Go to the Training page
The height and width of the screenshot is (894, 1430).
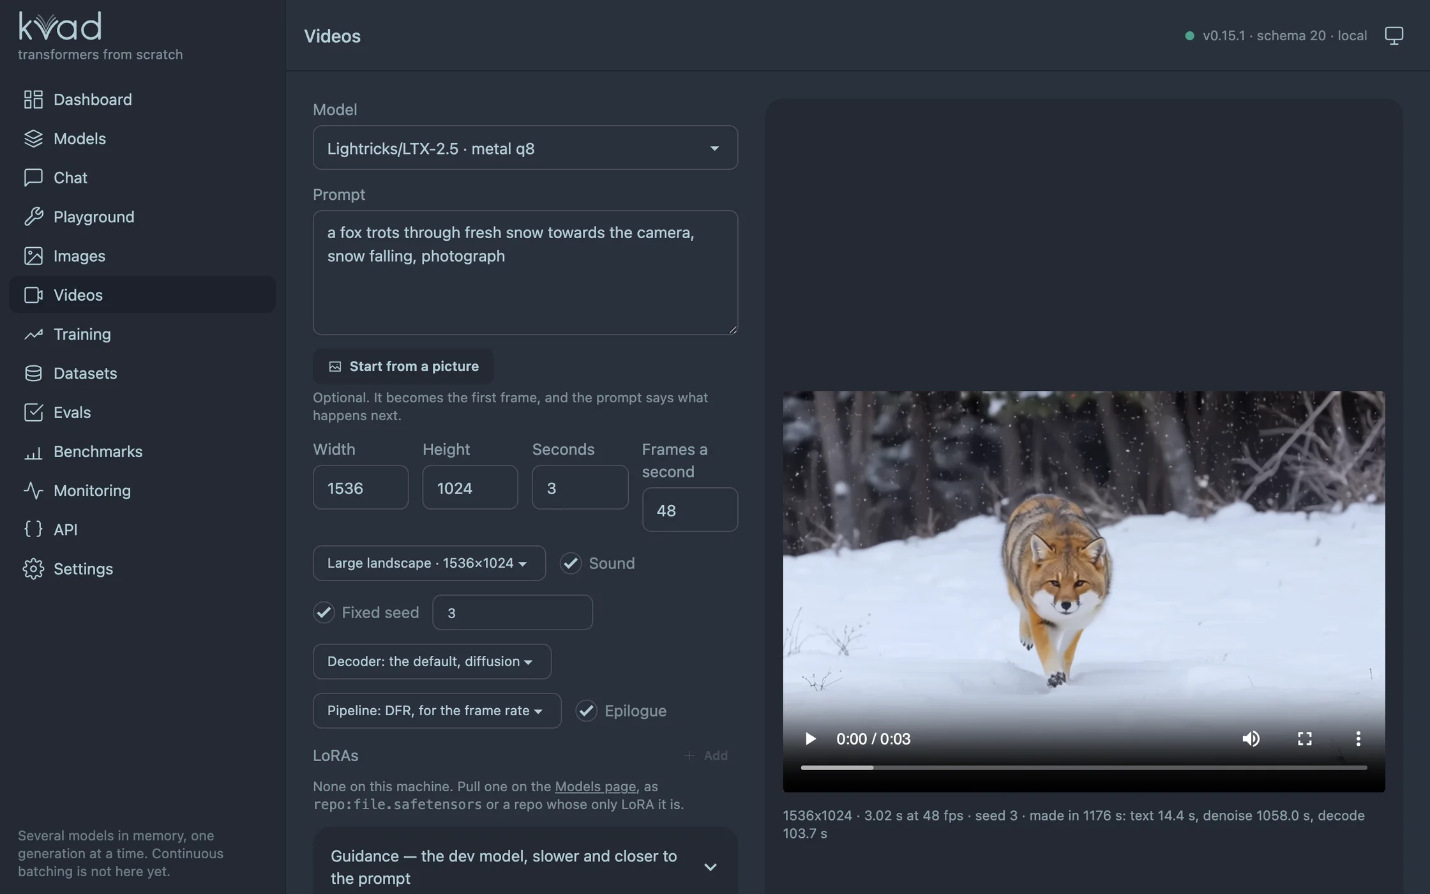tap(142, 334)
